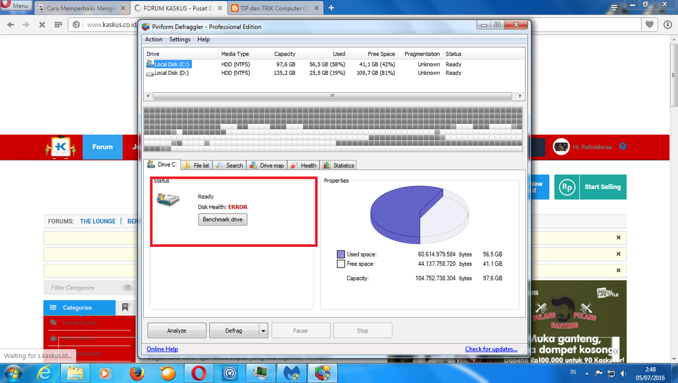Click the Benchmark drive button
This screenshot has height=383, width=678.
tap(222, 219)
